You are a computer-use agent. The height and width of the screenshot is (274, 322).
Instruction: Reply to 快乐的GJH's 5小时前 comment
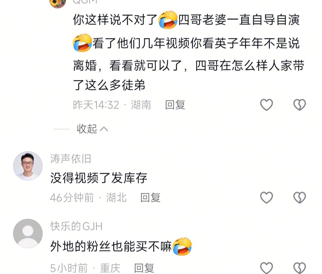coord(144,268)
